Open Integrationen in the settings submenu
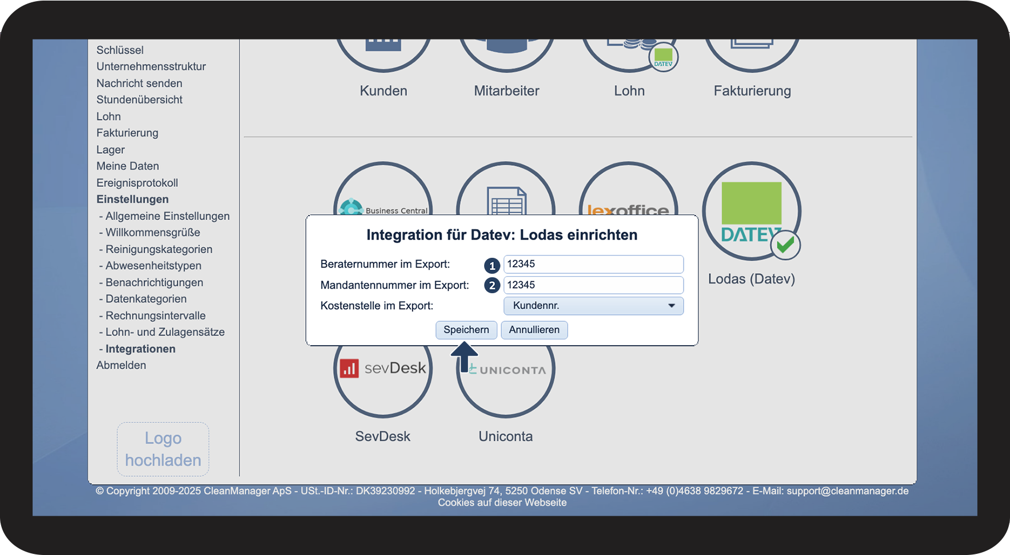 pyautogui.click(x=140, y=349)
